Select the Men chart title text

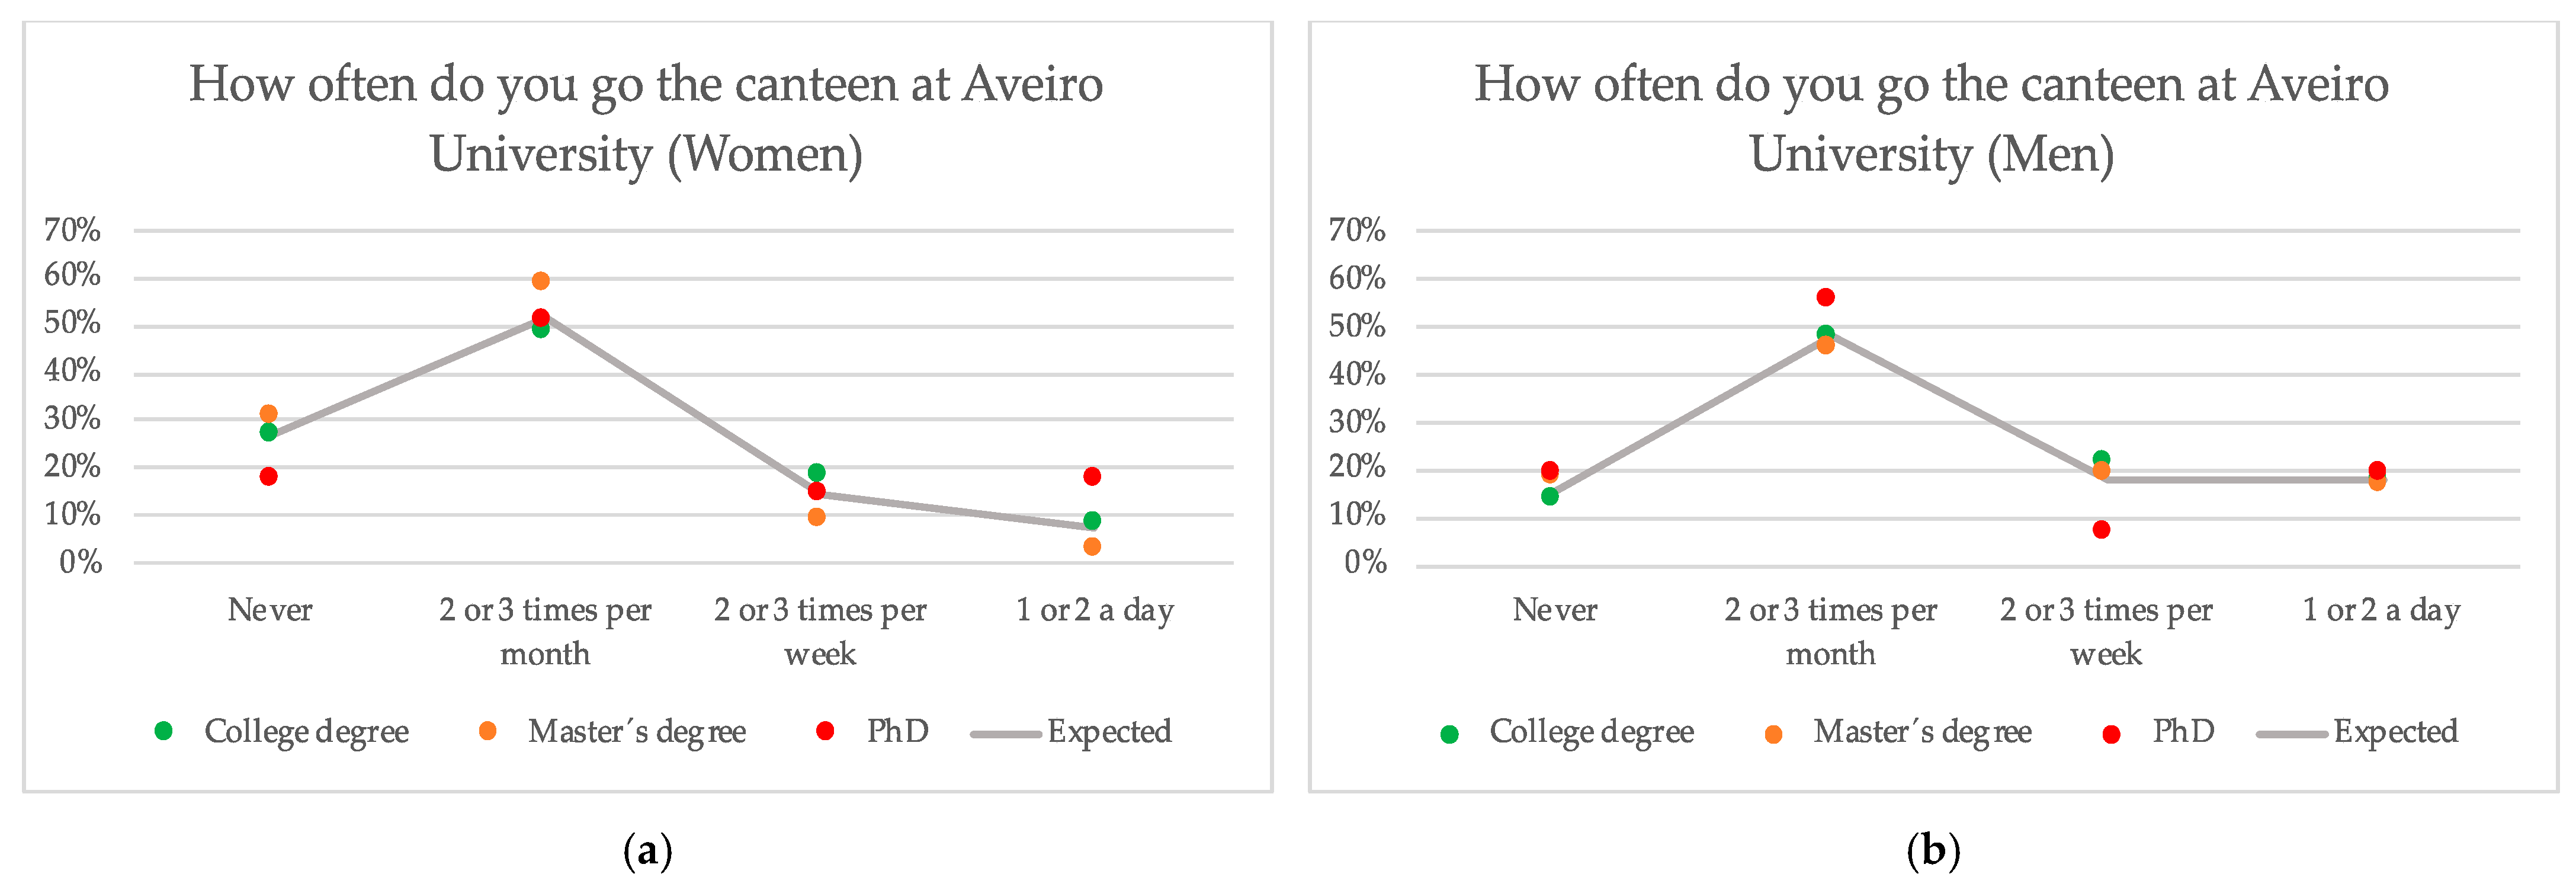(1932, 118)
